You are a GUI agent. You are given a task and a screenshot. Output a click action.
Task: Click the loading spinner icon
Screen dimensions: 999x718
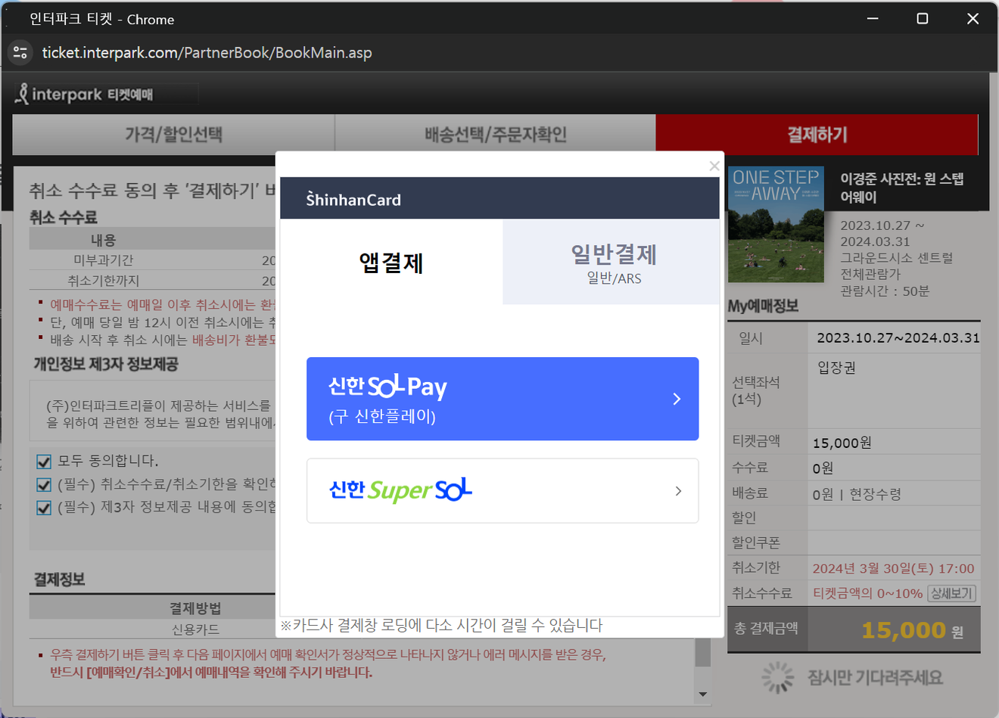pyautogui.click(x=778, y=678)
